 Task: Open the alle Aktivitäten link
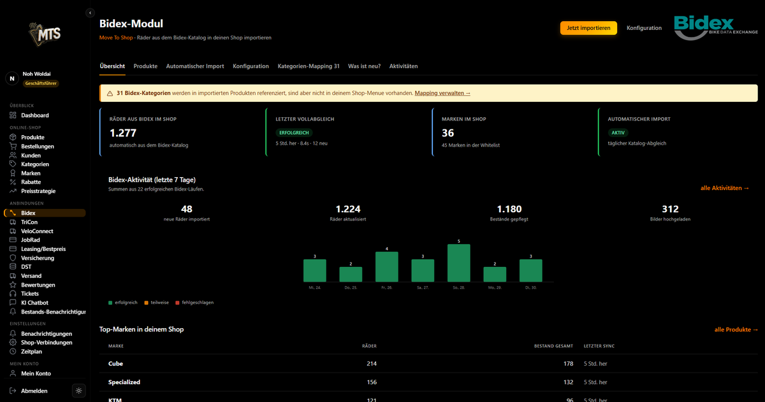coord(729,188)
